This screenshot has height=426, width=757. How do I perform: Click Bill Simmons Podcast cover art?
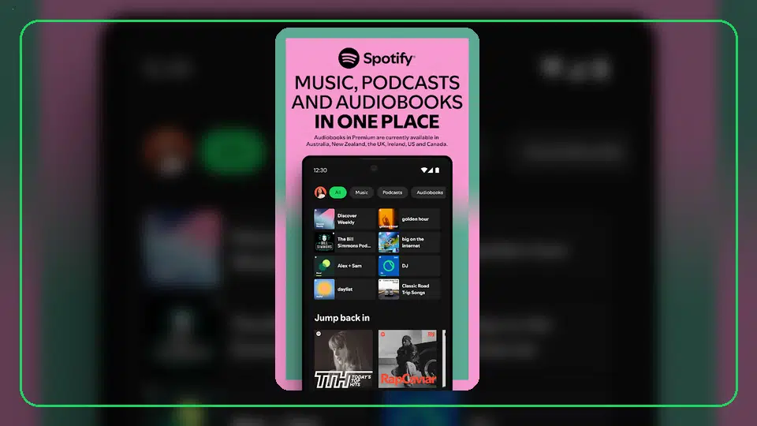click(324, 242)
